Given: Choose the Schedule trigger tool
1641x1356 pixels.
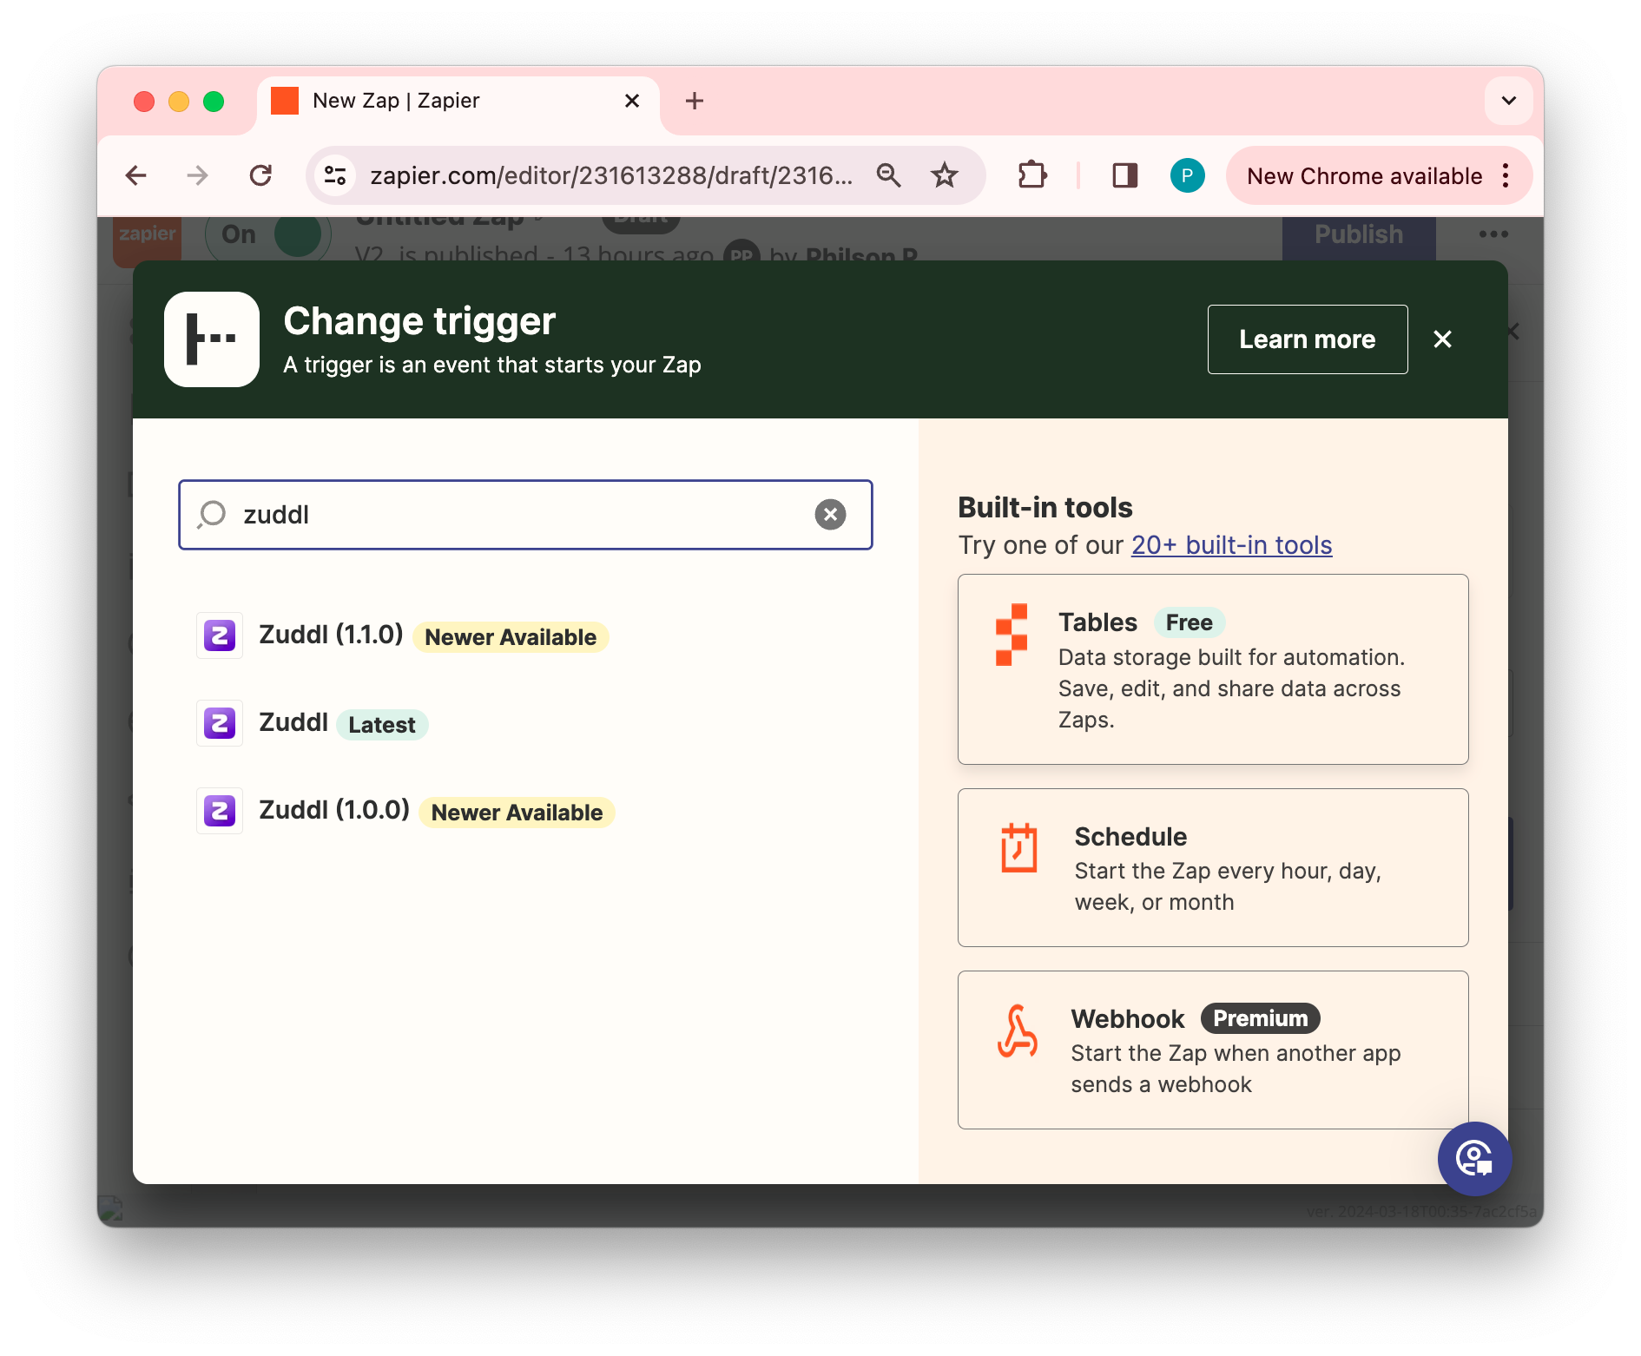Looking at the screenshot, I should pos(1212,867).
